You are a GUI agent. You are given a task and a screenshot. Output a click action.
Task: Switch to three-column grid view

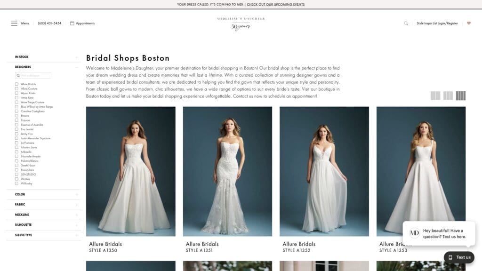coord(448,96)
